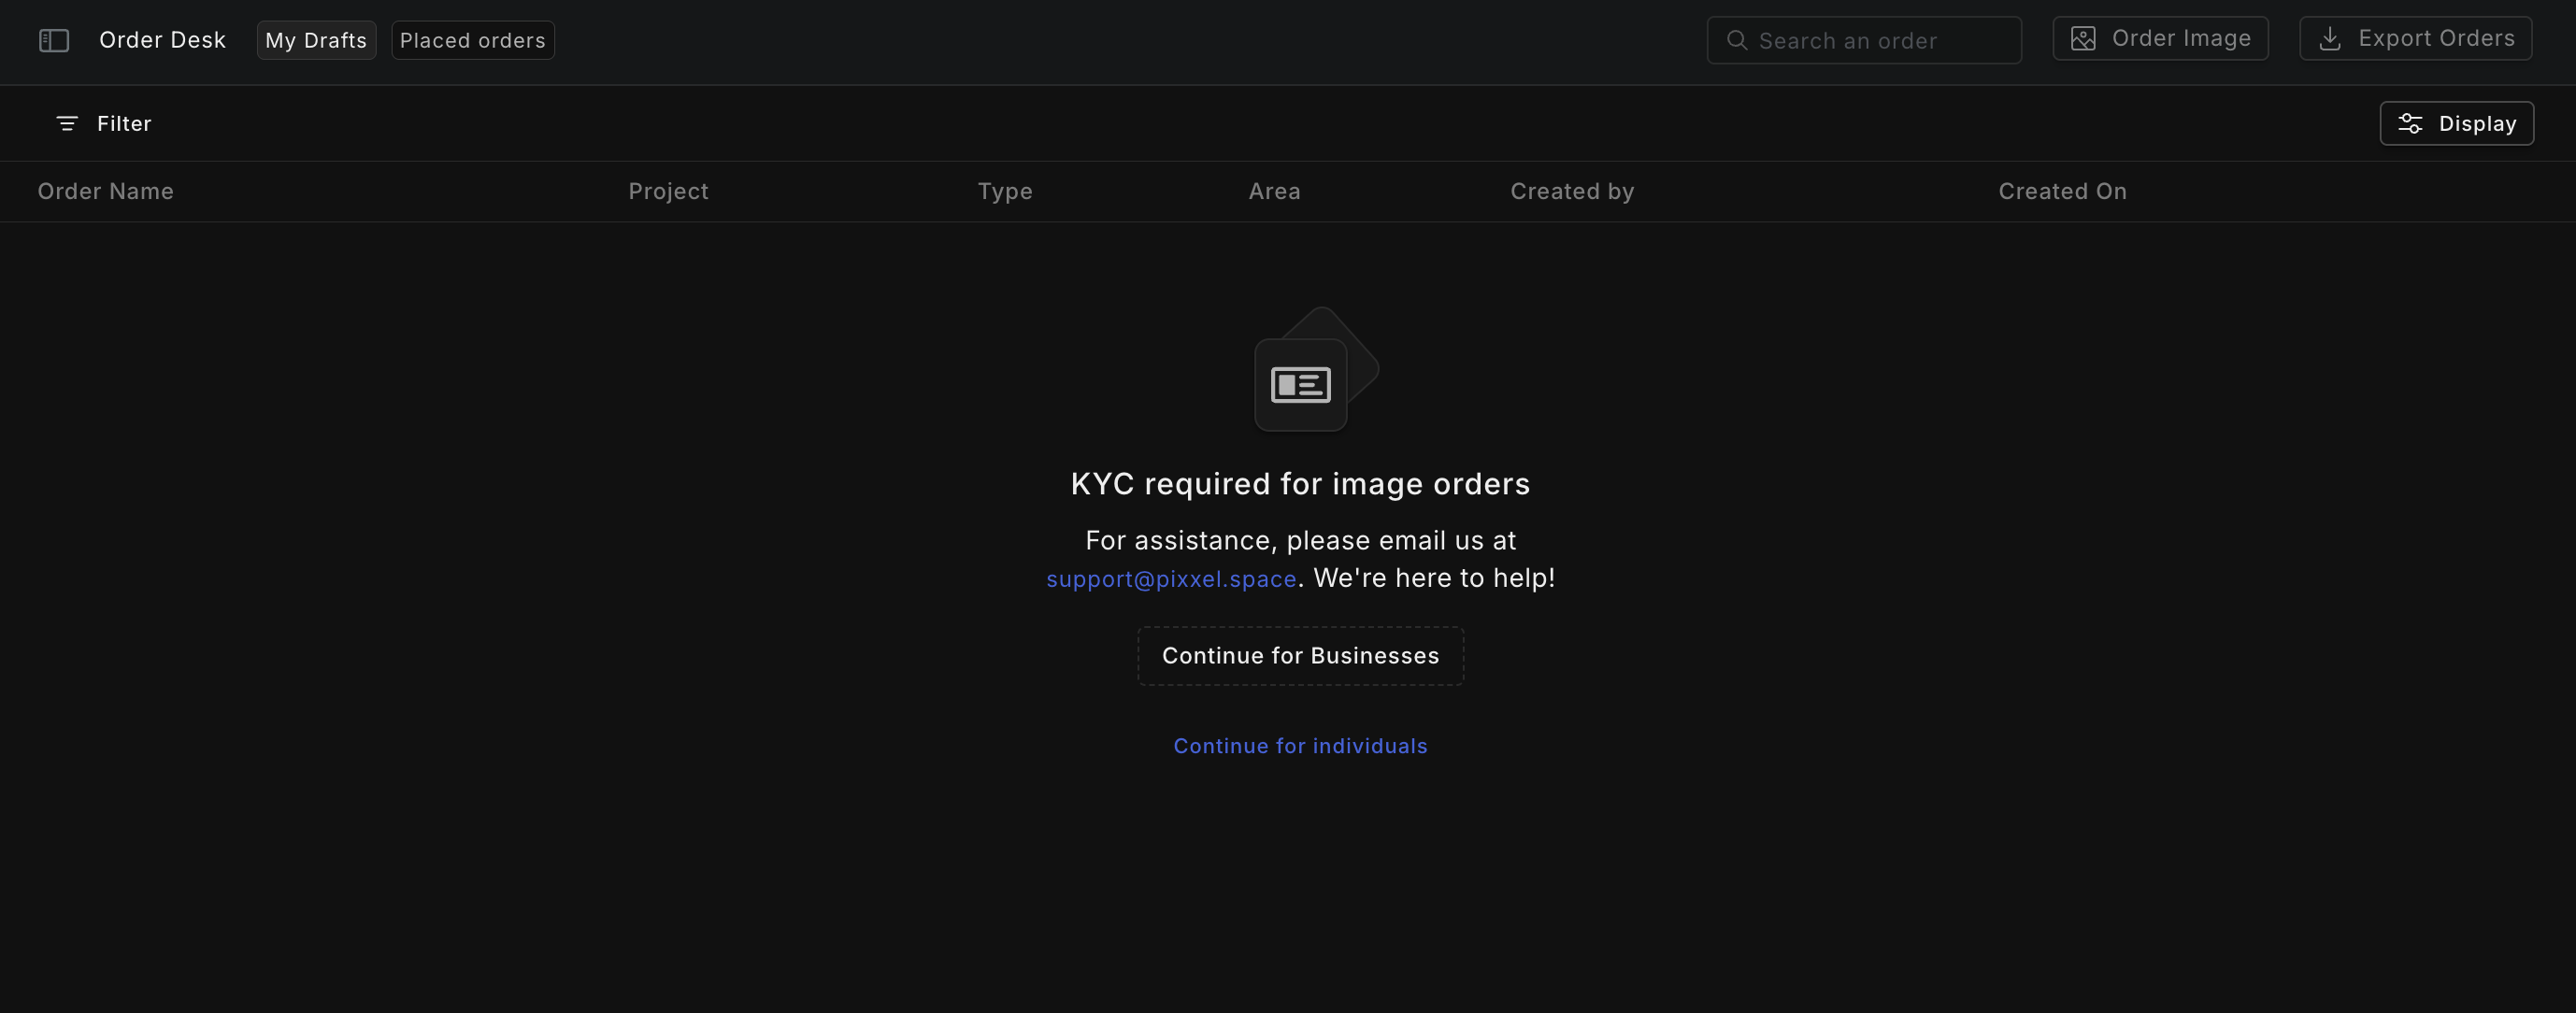Image resolution: width=2576 pixels, height=1013 pixels.
Task: Select Continue for individuals link
Action: click(x=1300, y=746)
